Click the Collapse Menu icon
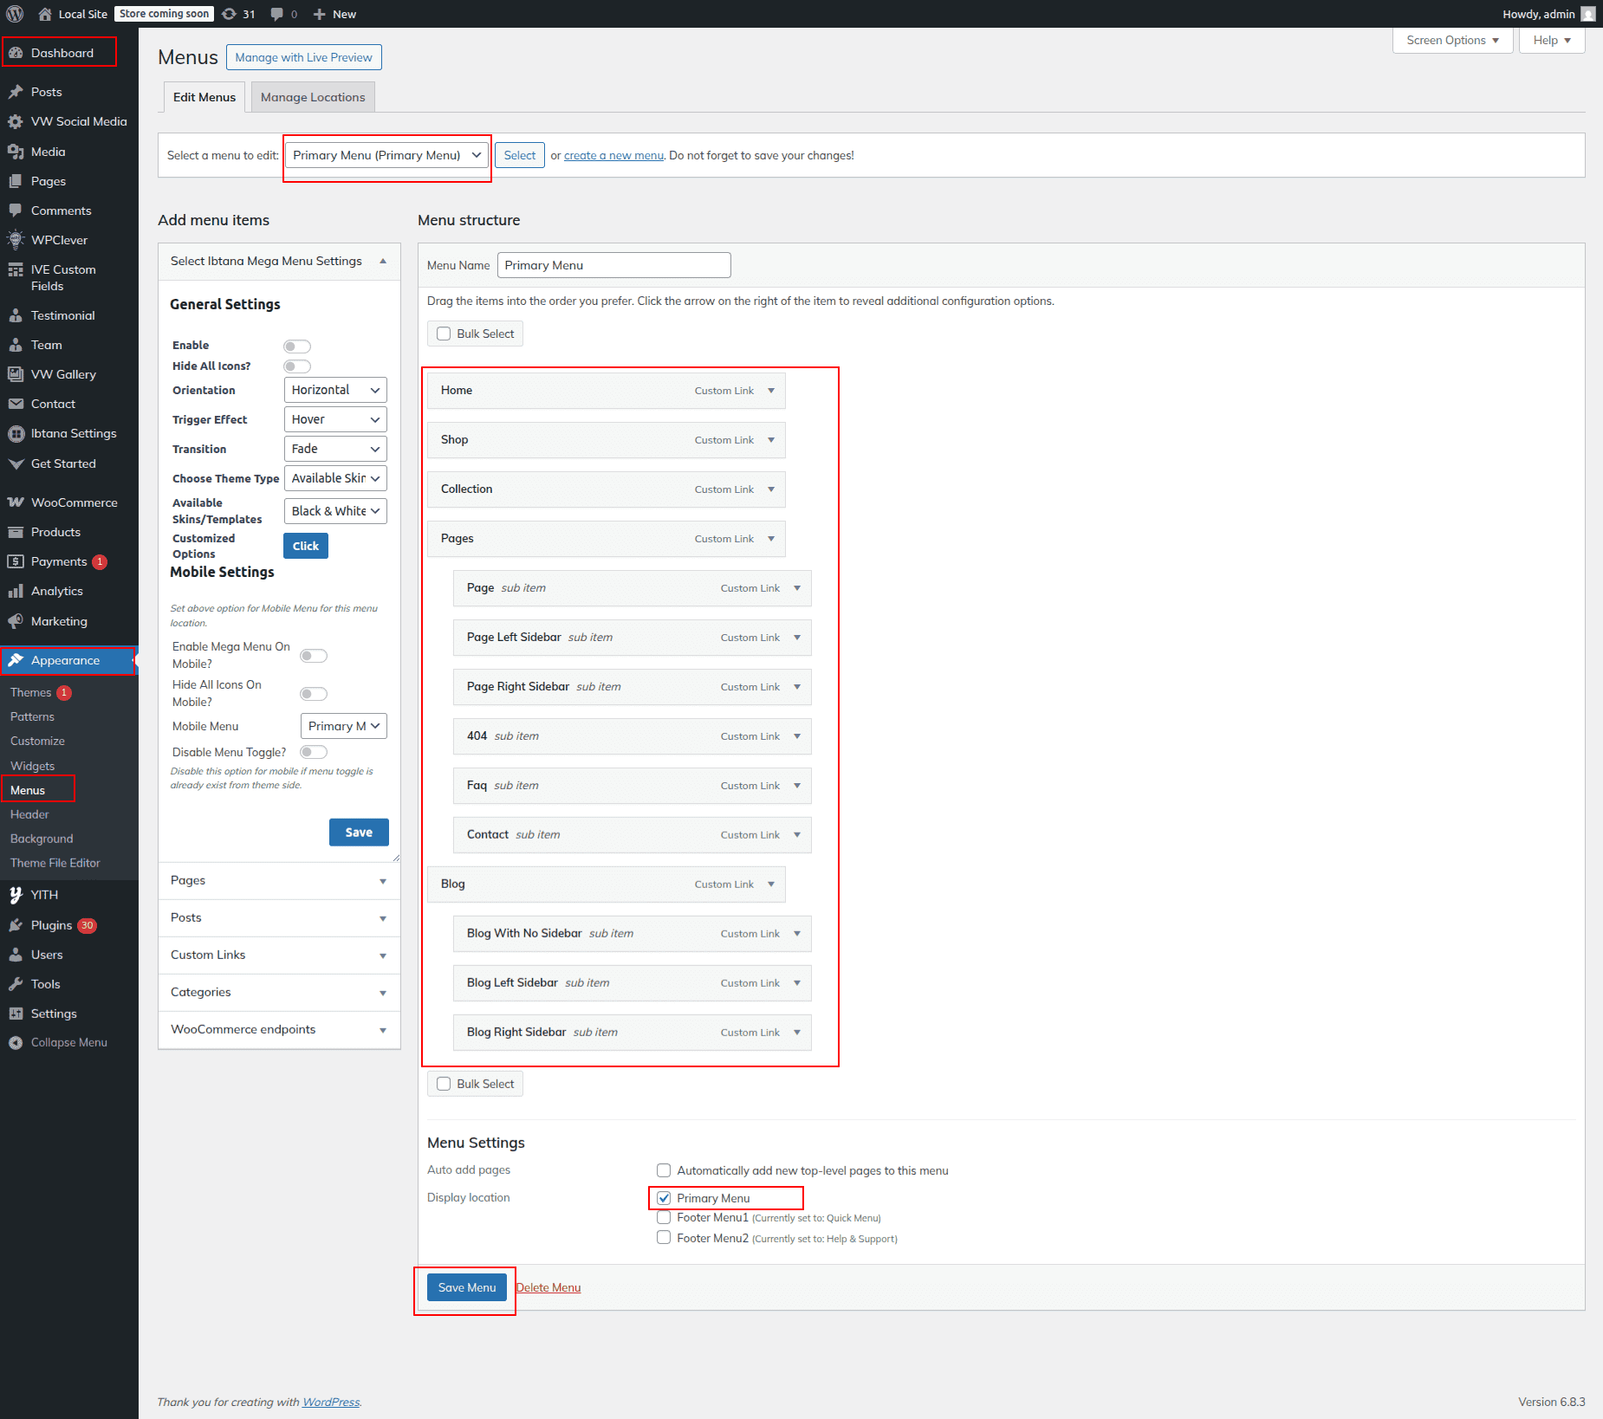This screenshot has height=1419, width=1603. click(x=16, y=1043)
